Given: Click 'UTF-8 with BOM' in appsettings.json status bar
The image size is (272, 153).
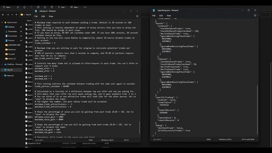Looking at the screenshot, I should [248, 139].
